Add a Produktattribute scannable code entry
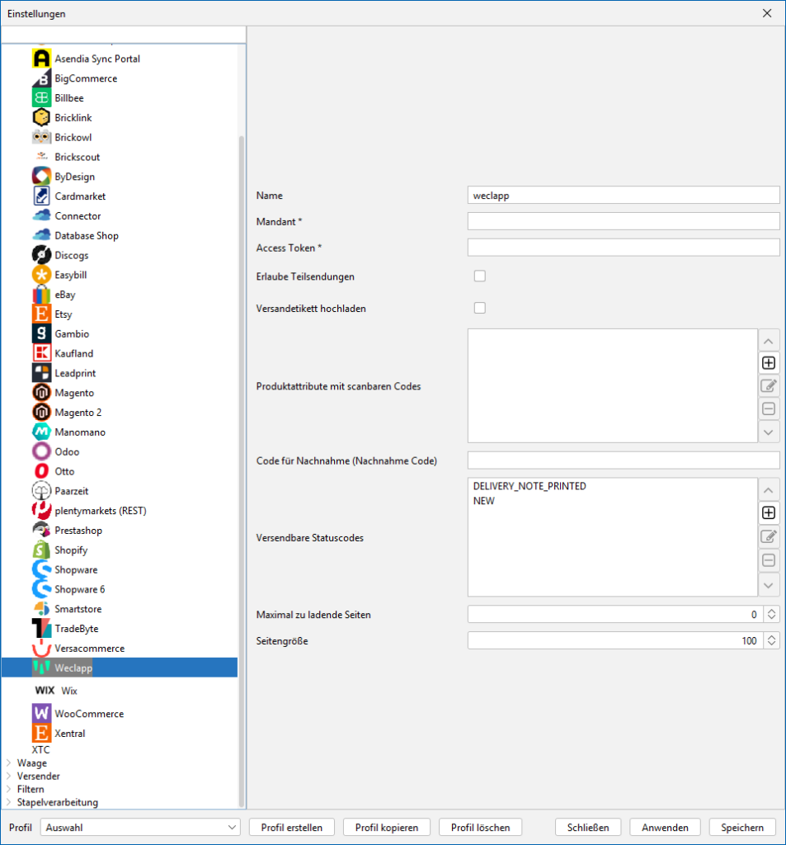786x845 pixels. pyautogui.click(x=769, y=362)
